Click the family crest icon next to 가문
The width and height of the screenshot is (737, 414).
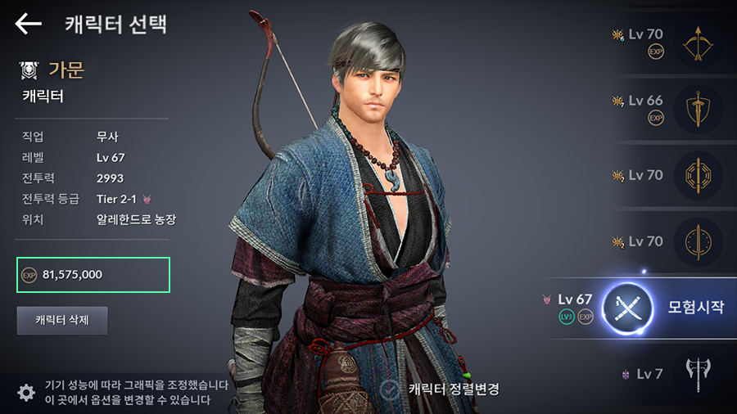pyautogui.click(x=29, y=70)
